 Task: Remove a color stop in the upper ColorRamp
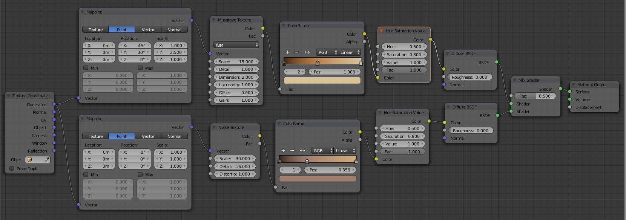296,52
